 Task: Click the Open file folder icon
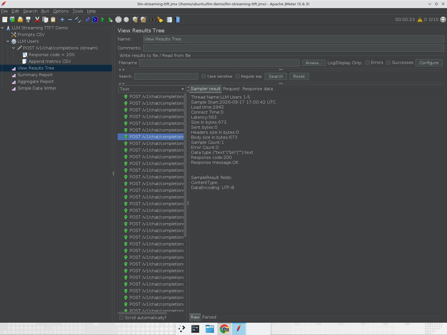point(20,20)
